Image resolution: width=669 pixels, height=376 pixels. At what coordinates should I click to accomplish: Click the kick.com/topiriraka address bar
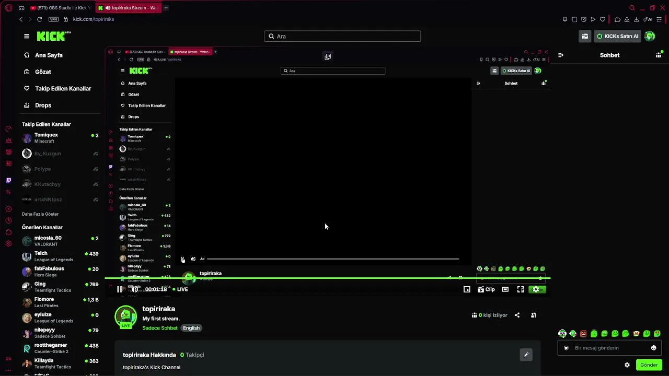(94, 19)
